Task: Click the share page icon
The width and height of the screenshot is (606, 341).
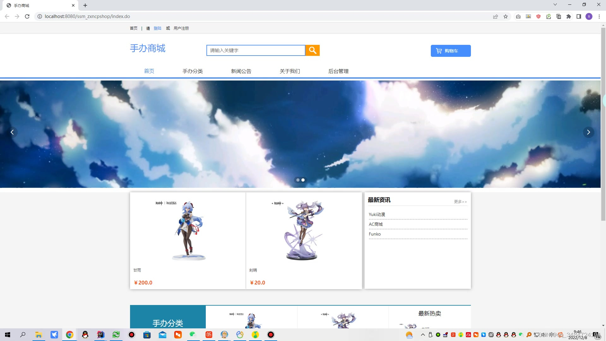Action: (x=496, y=16)
